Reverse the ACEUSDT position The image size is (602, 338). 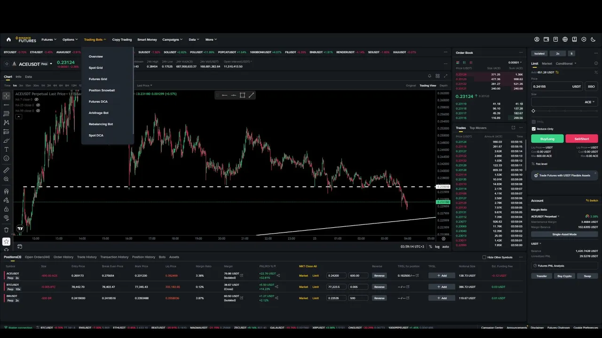(379, 276)
